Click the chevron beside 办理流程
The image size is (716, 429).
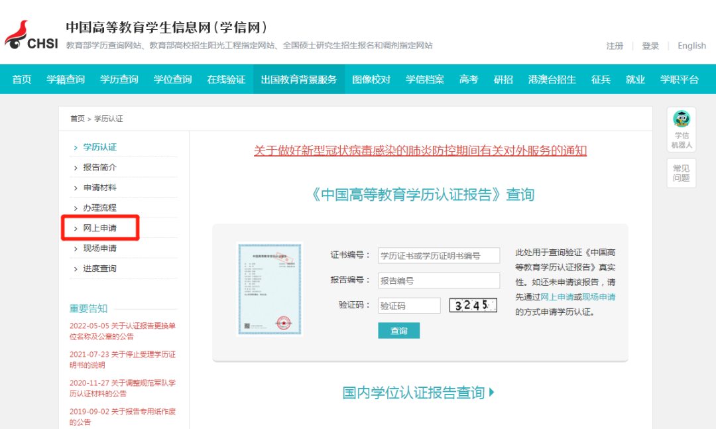coord(76,208)
